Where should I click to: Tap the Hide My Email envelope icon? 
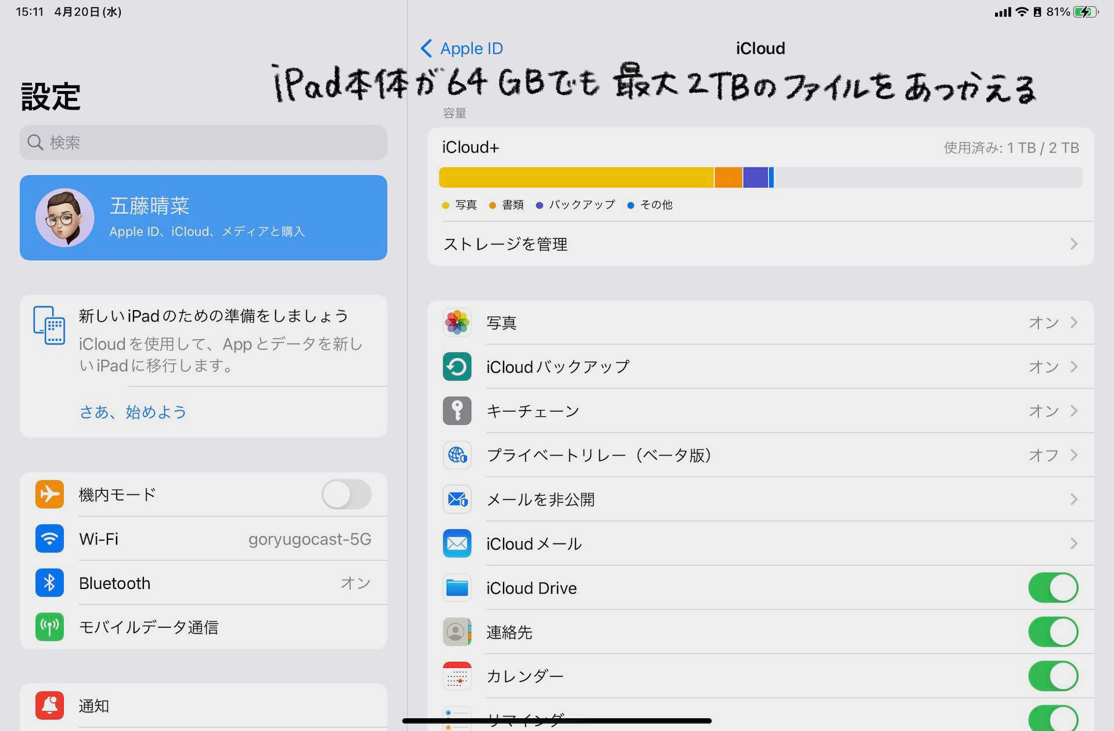point(457,499)
